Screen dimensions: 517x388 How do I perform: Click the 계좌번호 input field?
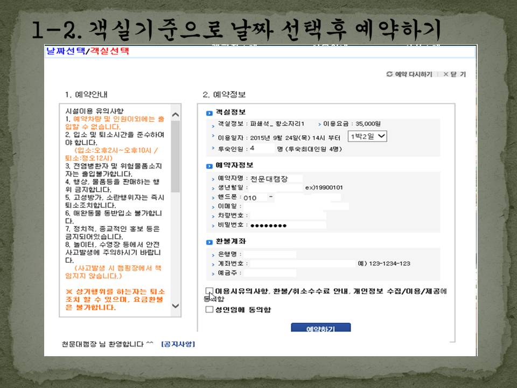(x=302, y=264)
